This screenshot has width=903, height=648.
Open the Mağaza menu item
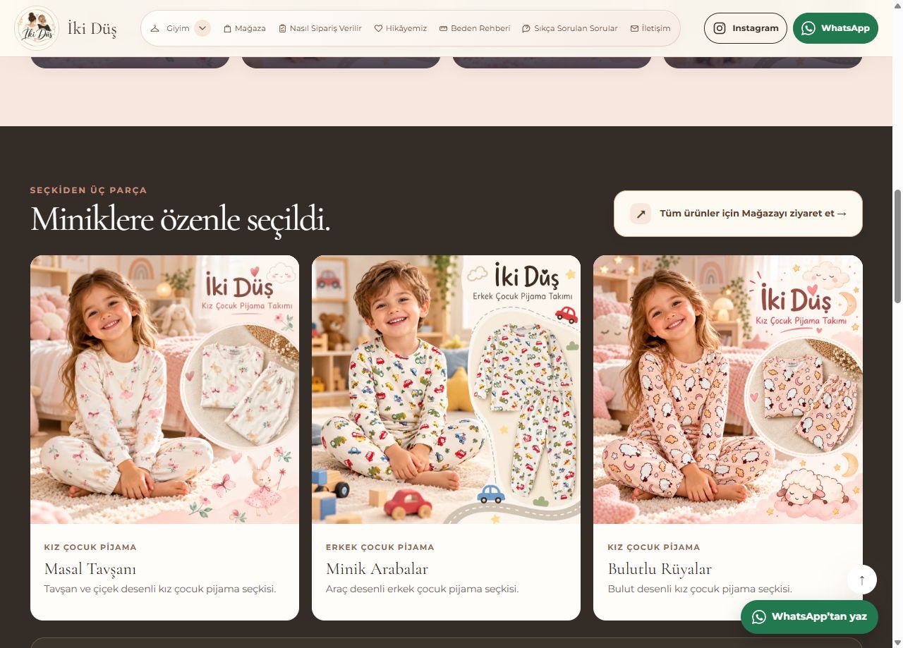coord(244,28)
